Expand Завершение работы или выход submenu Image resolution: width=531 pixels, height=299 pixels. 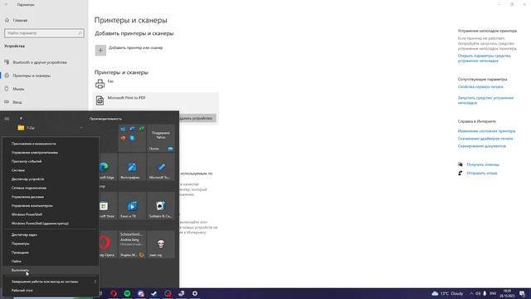pyautogui.click(x=51, y=282)
